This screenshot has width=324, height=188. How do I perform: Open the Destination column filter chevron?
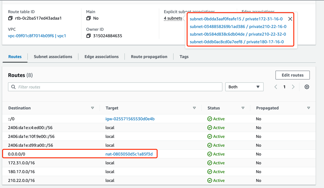click(x=92, y=108)
